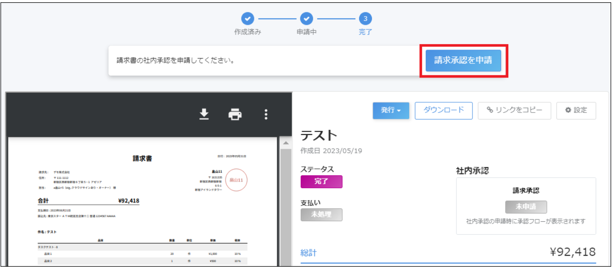613x269 pixels.
Task: Open the 発行 dropdown button
Action: click(391, 111)
